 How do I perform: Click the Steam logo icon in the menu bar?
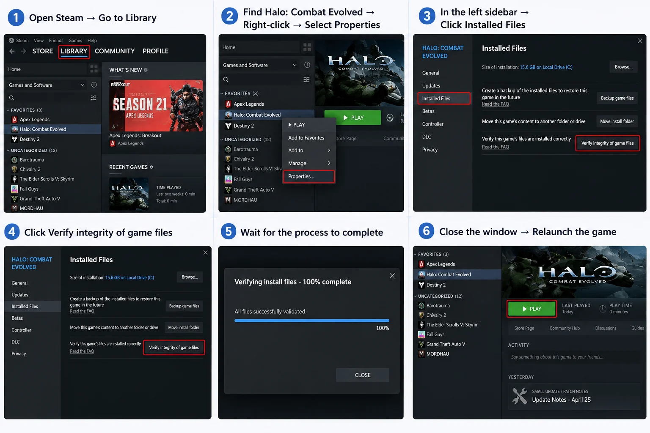[x=11, y=41]
